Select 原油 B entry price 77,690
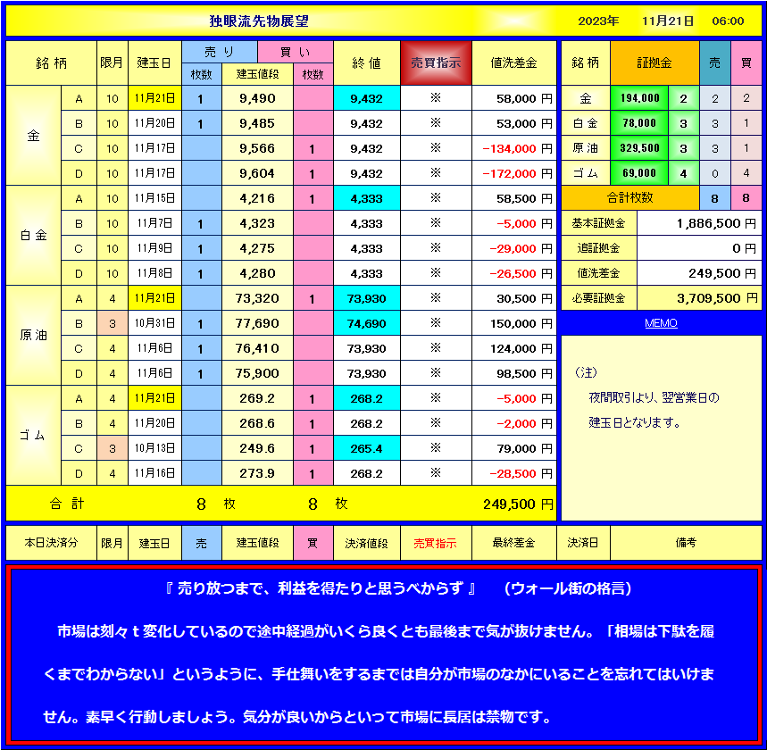Image resolution: width=767 pixels, height=750 pixels. click(x=257, y=323)
